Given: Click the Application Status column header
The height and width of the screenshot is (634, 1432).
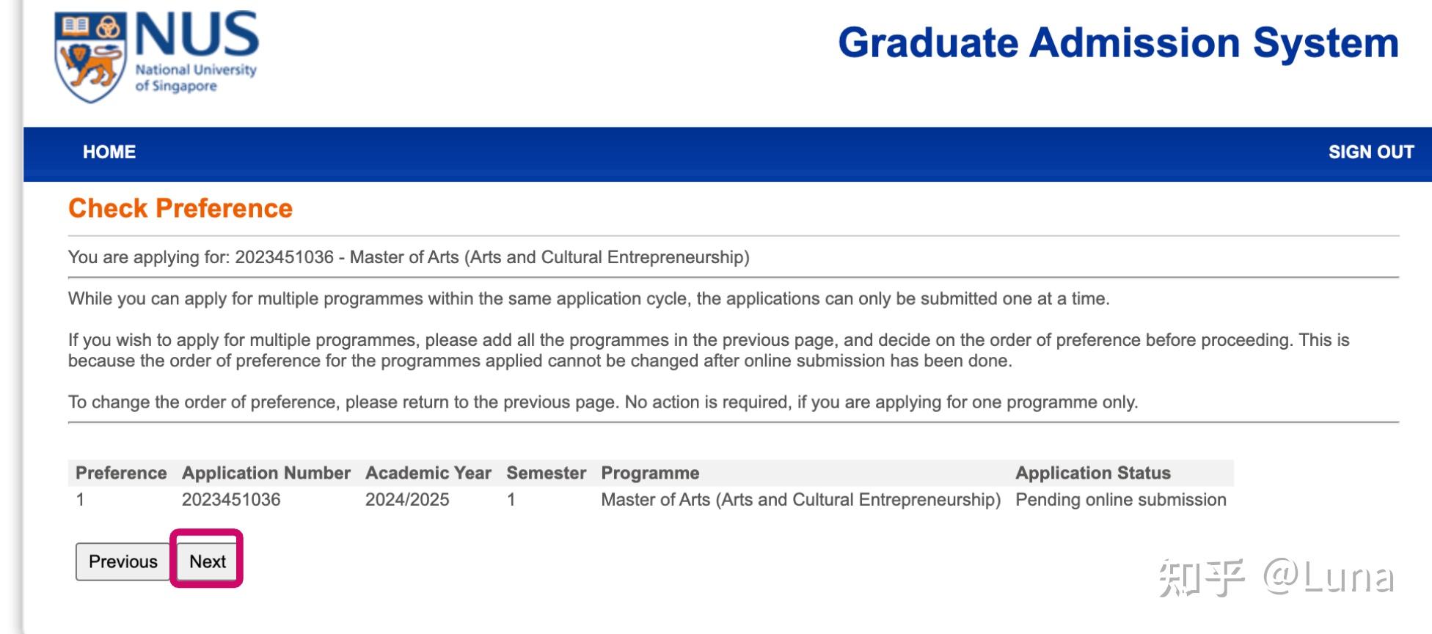Looking at the screenshot, I should (1092, 473).
